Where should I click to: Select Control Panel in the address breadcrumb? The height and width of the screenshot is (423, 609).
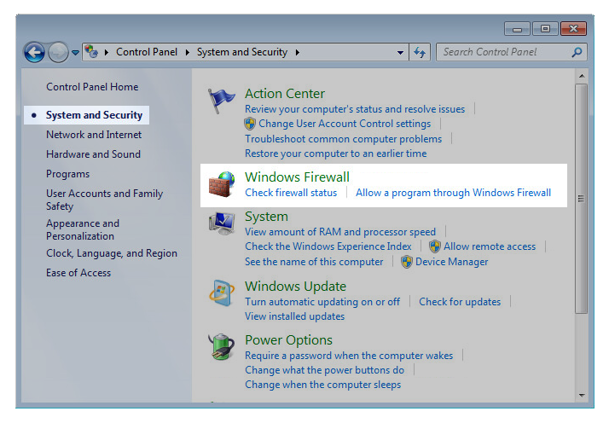[x=147, y=52]
